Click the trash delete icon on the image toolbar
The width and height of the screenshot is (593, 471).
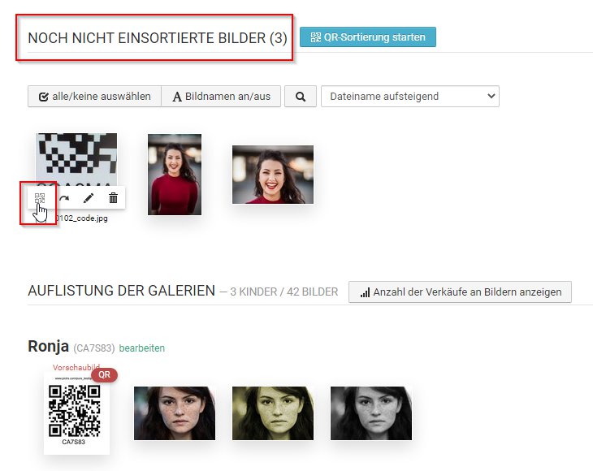point(113,197)
